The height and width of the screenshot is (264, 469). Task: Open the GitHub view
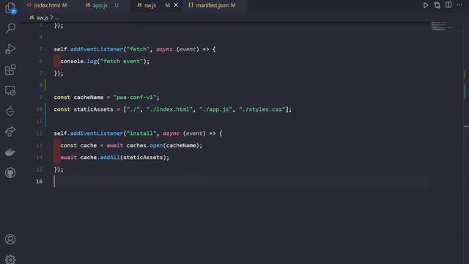pyautogui.click(x=10, y=173)
